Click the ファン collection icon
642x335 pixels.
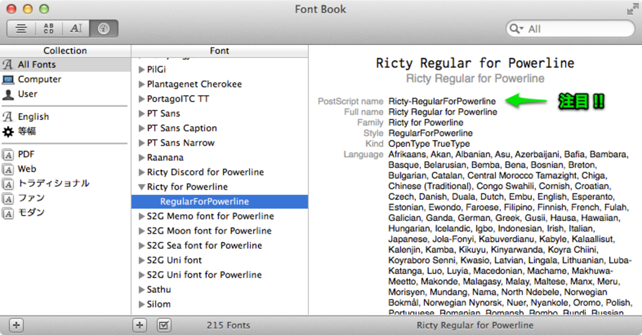8,199
